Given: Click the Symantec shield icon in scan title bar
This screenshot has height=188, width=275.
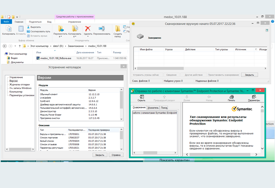Looking at the screenshot, I should coord(133,23).
